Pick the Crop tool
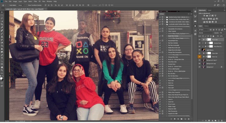Image resolution: width=226 pixels, height=123 pixels. point(2,24)
